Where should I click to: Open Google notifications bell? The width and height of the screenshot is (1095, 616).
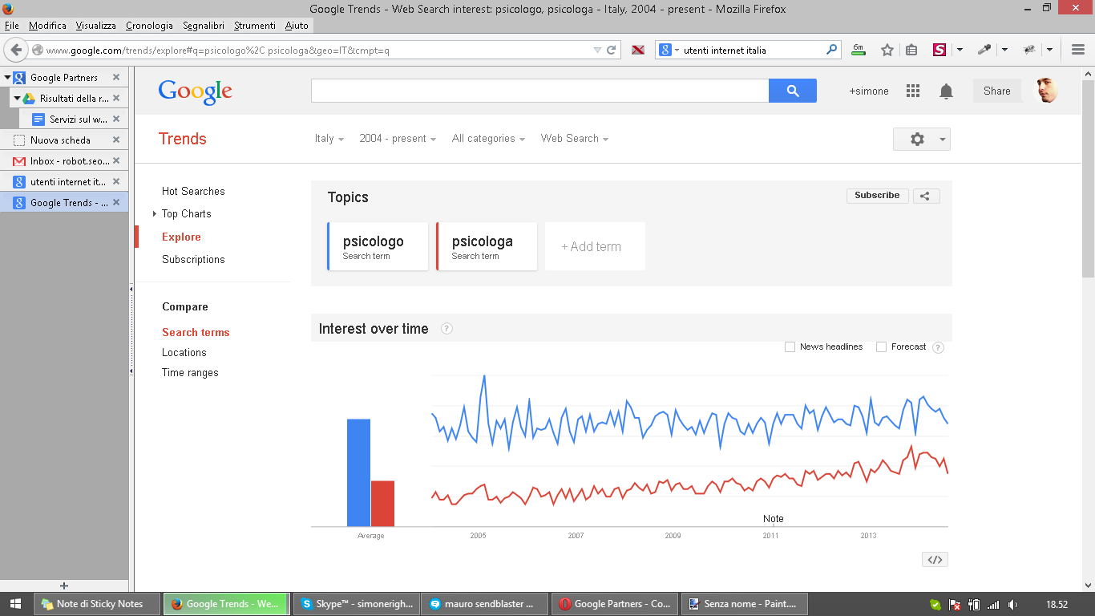(947, 91)
